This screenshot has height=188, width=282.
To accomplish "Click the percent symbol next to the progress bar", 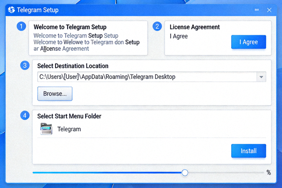I will coord(269,172).
